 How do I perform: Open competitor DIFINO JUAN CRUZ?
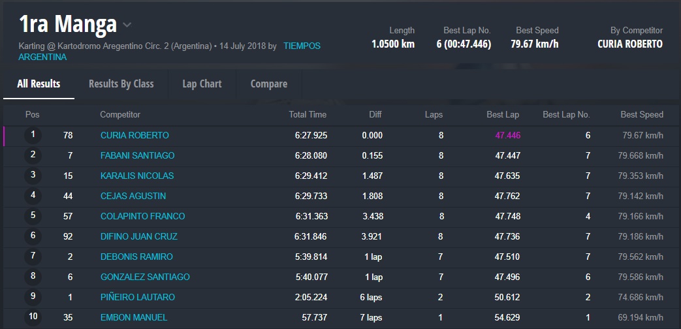coord(138,236)
